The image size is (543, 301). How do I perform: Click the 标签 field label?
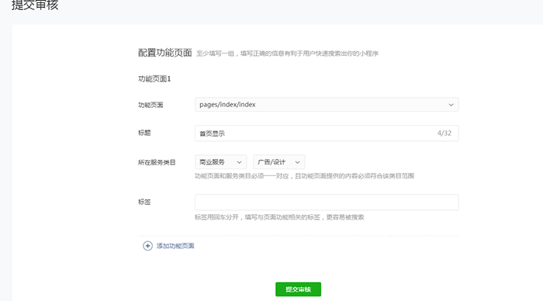(144, 202)
